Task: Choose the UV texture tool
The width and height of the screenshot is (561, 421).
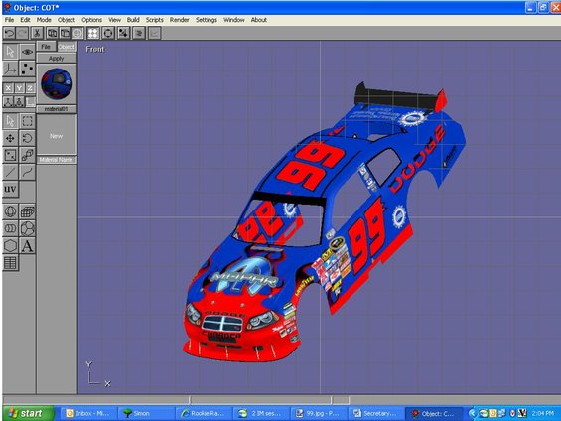Action: point(10,189)
